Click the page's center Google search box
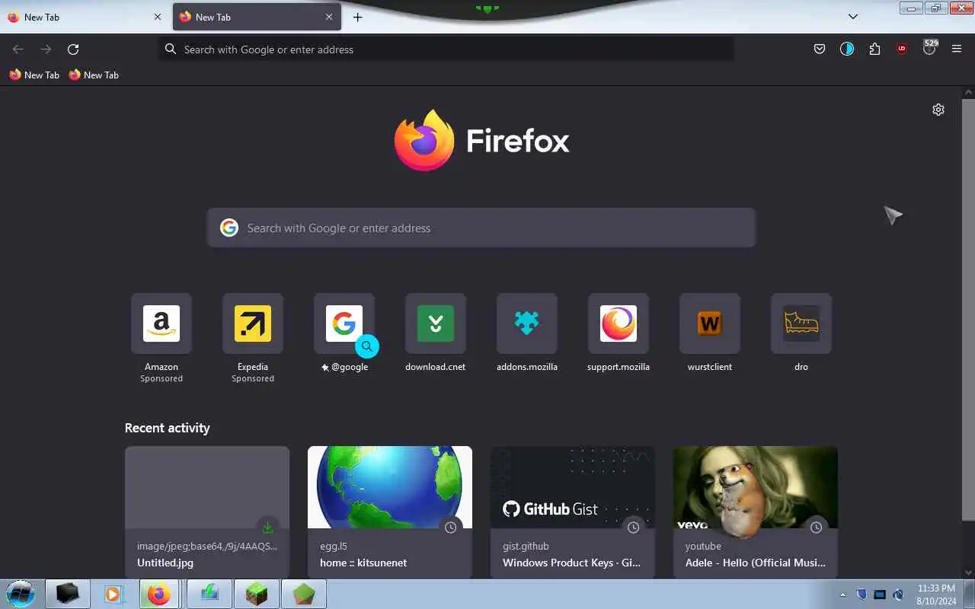 [481, 228]
